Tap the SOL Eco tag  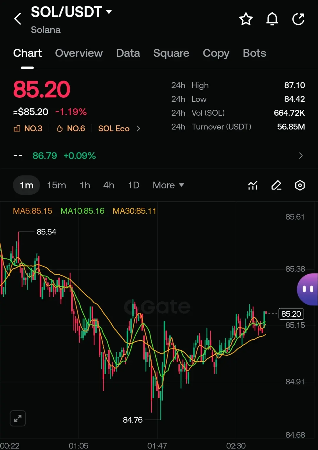pyautogui.click(x=114, y=129)
